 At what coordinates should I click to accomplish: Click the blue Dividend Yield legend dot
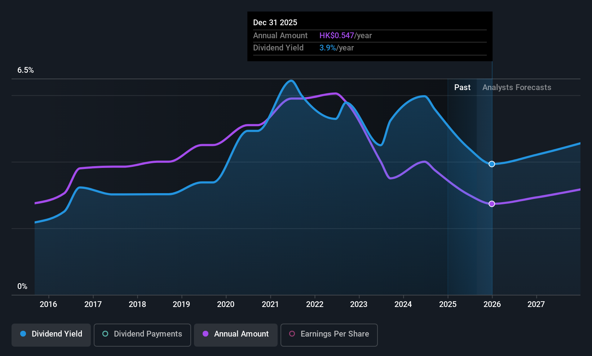[23, 334]
